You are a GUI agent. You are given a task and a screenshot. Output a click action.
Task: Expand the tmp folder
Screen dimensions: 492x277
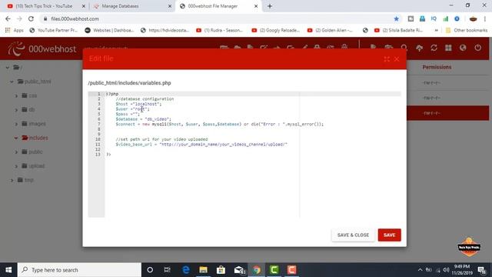point(12,180)
